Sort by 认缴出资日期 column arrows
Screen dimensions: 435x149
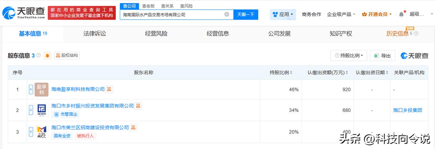click(387, 73)
